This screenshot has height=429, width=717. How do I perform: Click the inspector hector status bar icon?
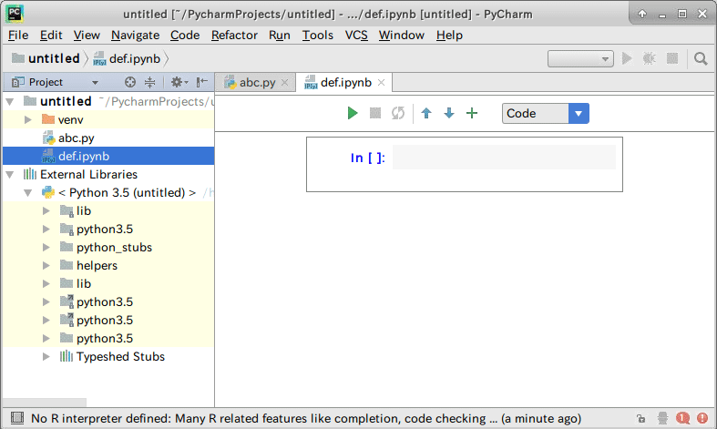point(662,418)
